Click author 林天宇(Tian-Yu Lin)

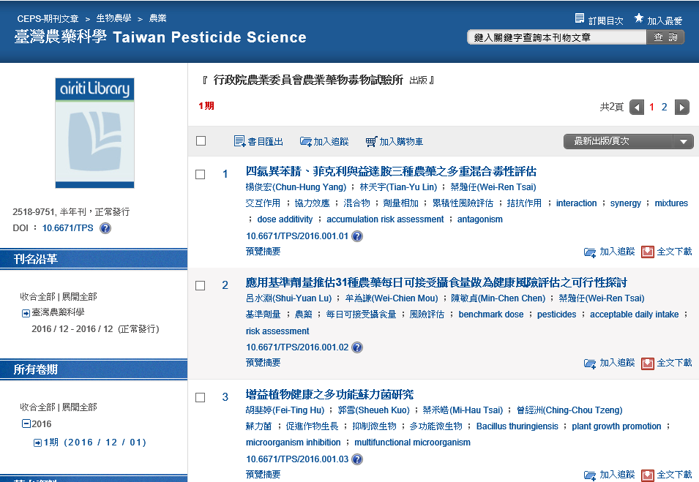tap(398, 187)
